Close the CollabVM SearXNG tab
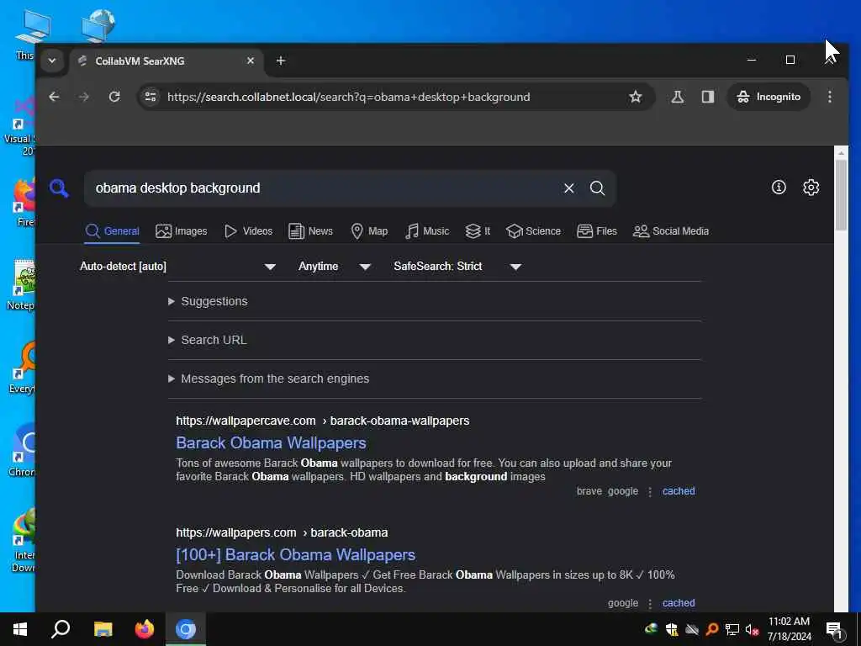Viewport: 861px width, 646px height. [251, 61]
